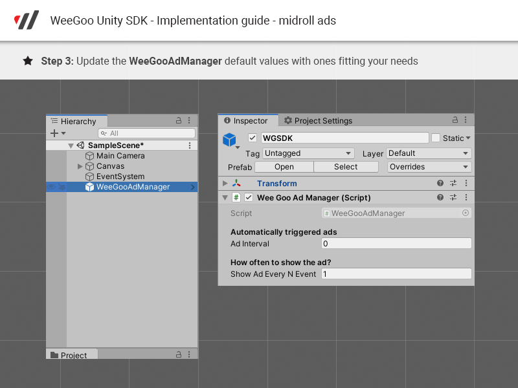This screenshot has width=518, height=388.
Task: Open WeeGooAdManager prefab chevron arrow
Action: 192,187
